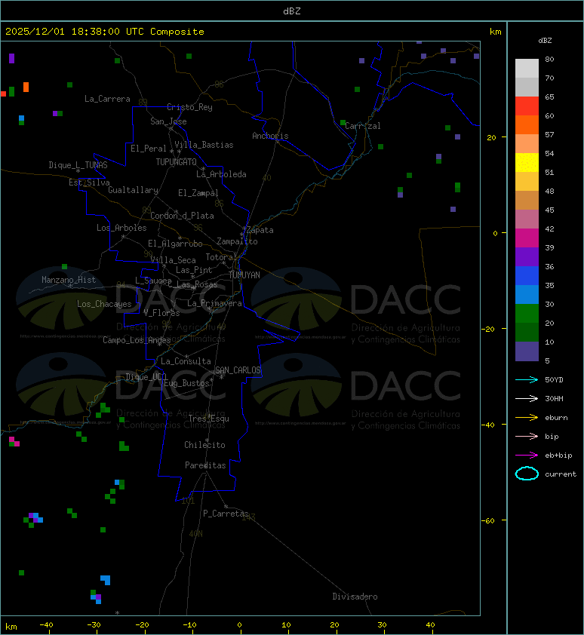Viewport: 584px width, 635px height.
Task: Click the Cordon_d_Plata label
Action: [182, 216]
